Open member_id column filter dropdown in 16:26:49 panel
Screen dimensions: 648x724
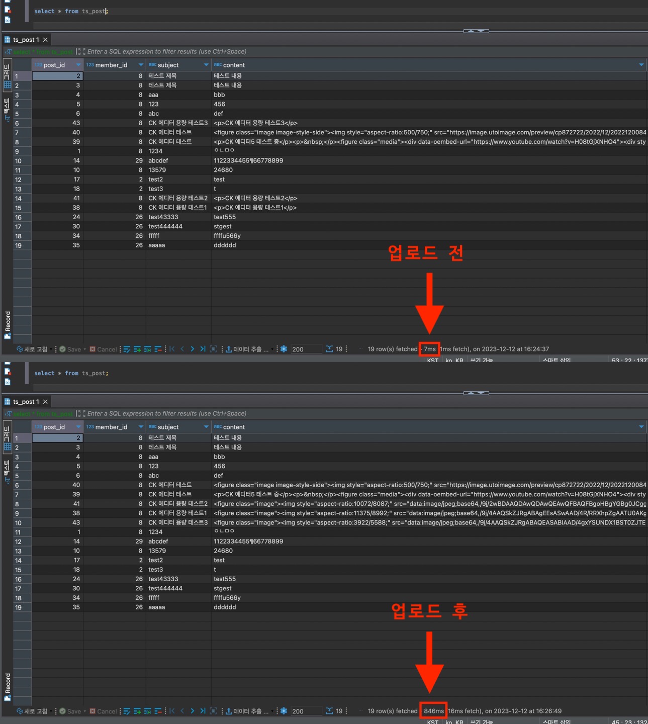(x=141, y=427)
